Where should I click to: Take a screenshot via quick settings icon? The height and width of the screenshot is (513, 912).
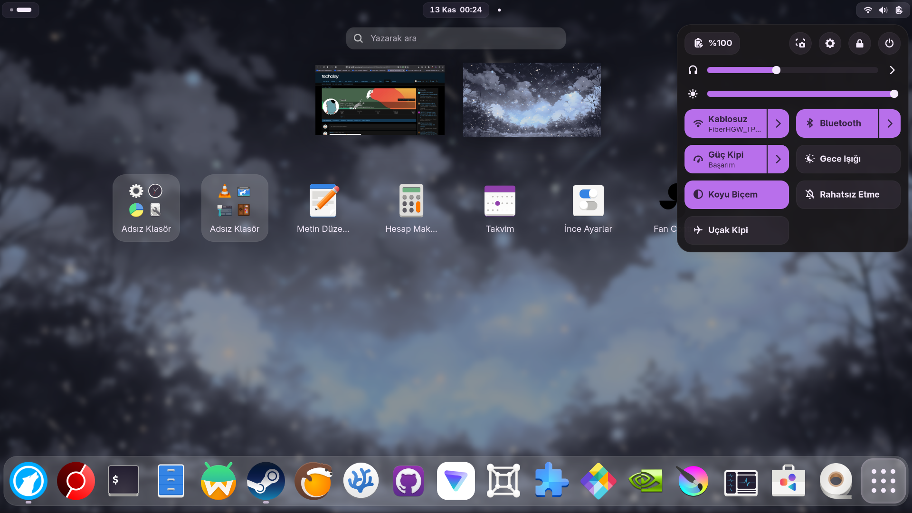(x=800, y=43)
